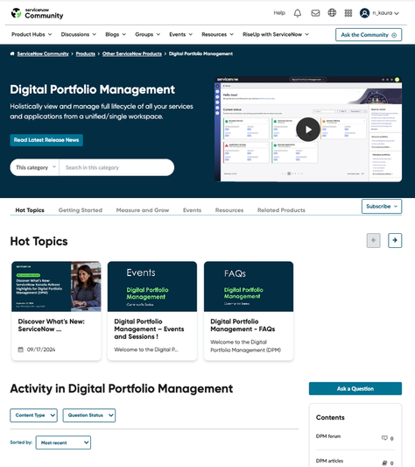Viewport: 415px width, 467px height.
Task: Open the Content Type dropdown
Action: pos(33,415)
